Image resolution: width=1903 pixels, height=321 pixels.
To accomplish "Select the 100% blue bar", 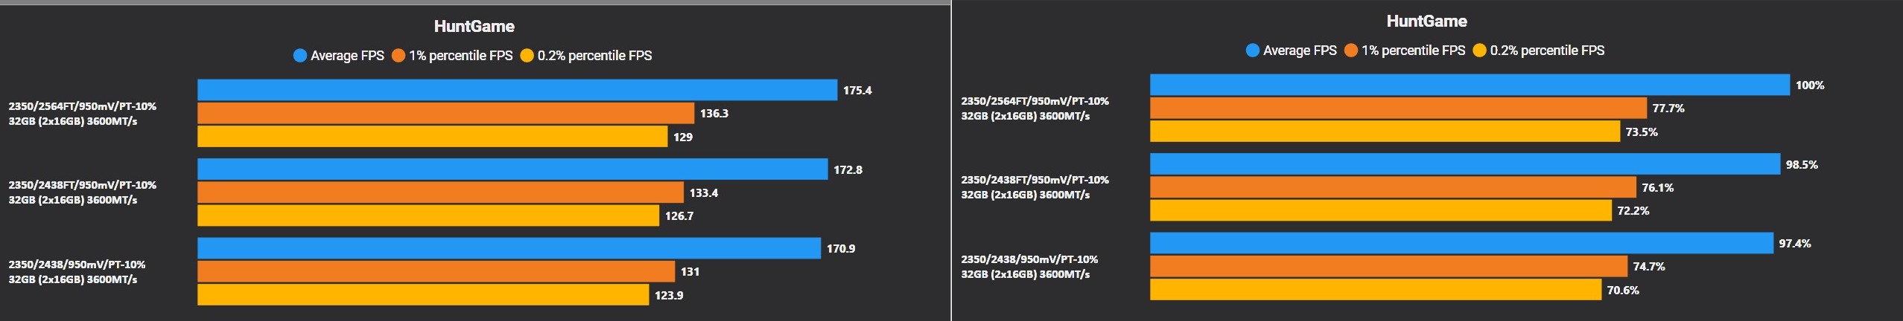I will 1470,85.
